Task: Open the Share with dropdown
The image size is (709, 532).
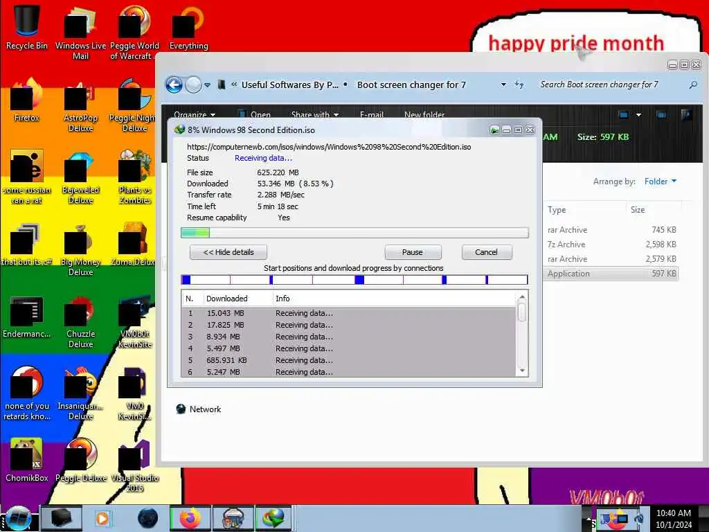Action: click(x=315, y=114)
